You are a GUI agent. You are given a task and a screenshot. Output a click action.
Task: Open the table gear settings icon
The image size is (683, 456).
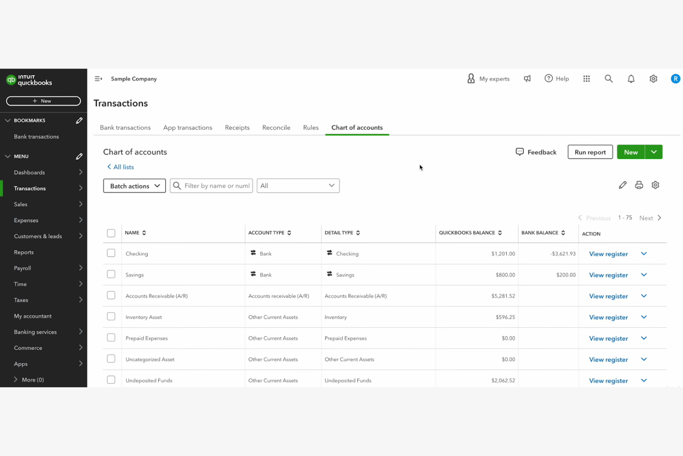coord(655,185)
